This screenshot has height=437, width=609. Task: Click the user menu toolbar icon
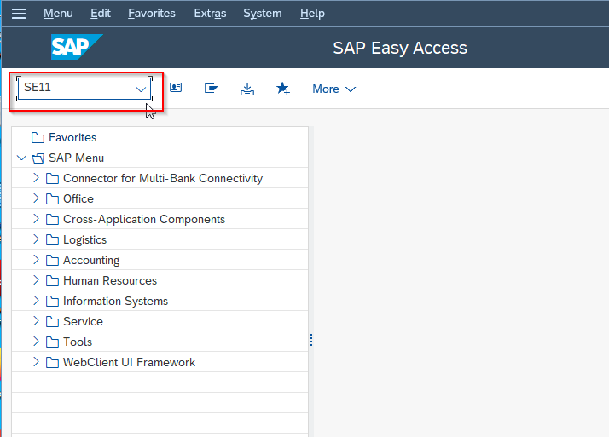[176, 88]
